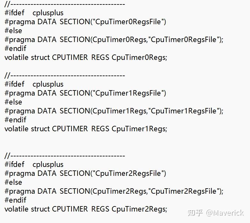Viewport: 250px width, 223px height.
Task: Click the third '#endif' directive
Action: click(15, 200)
